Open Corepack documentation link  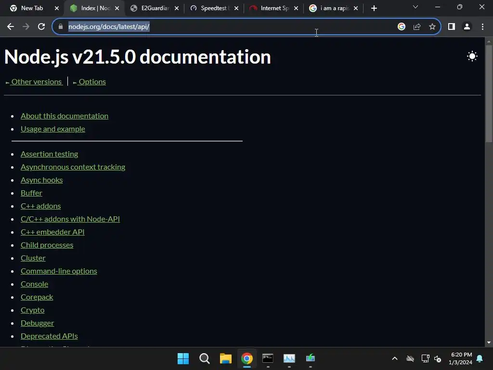(x=37, y=297)
